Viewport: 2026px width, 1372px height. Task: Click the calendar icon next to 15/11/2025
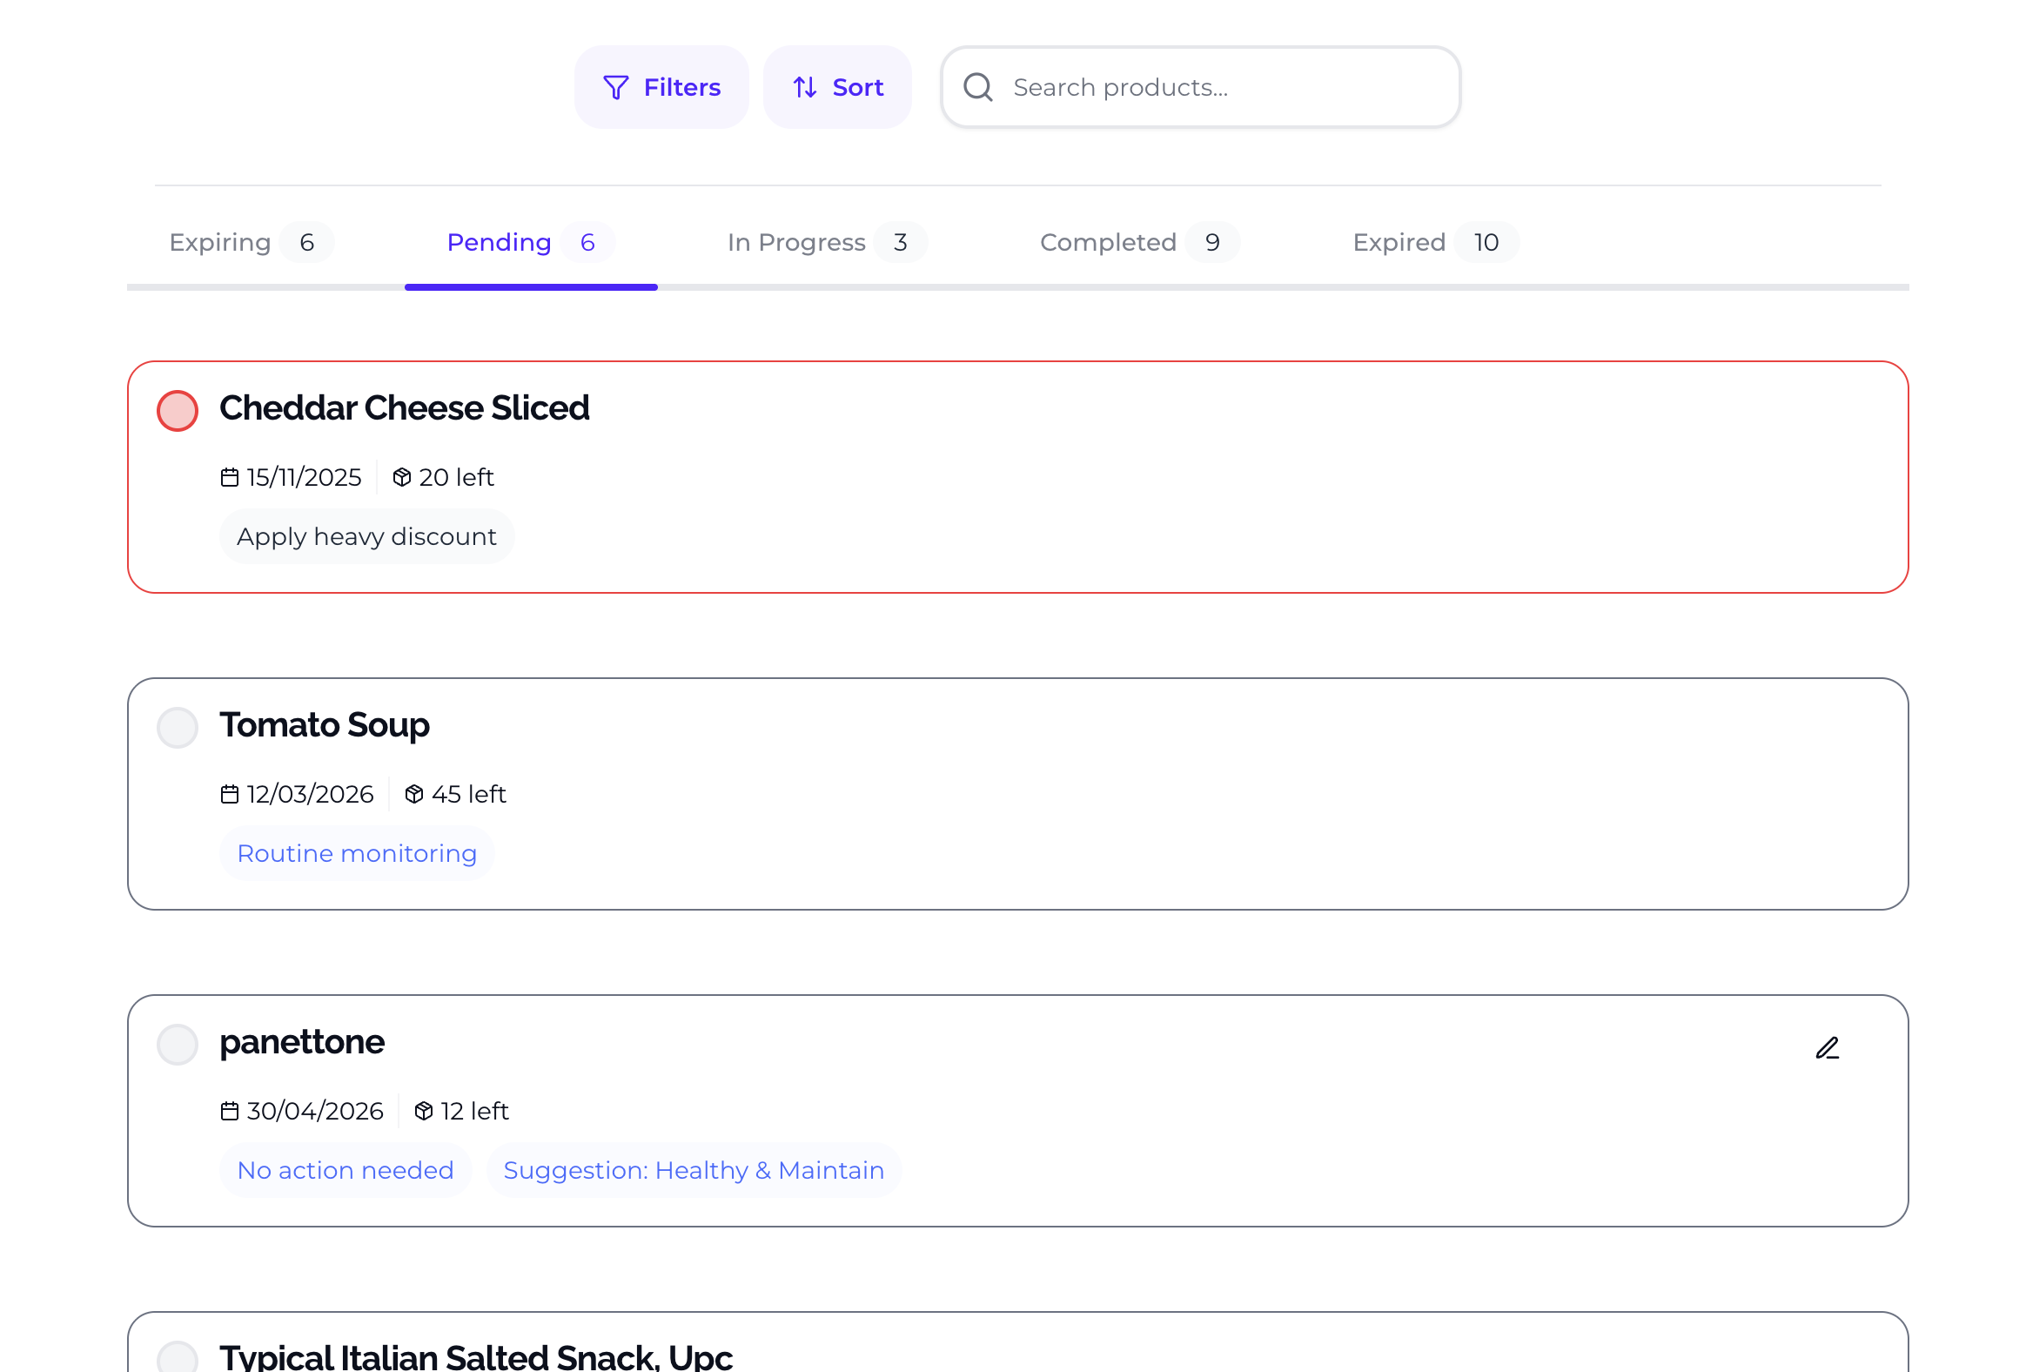(229, 477)
